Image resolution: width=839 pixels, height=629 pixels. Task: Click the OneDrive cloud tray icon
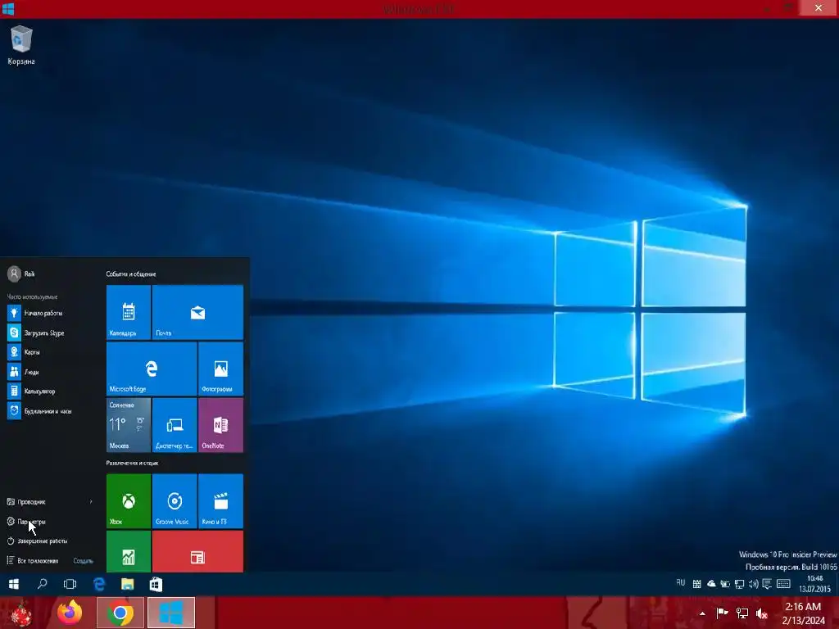[711, 584]
